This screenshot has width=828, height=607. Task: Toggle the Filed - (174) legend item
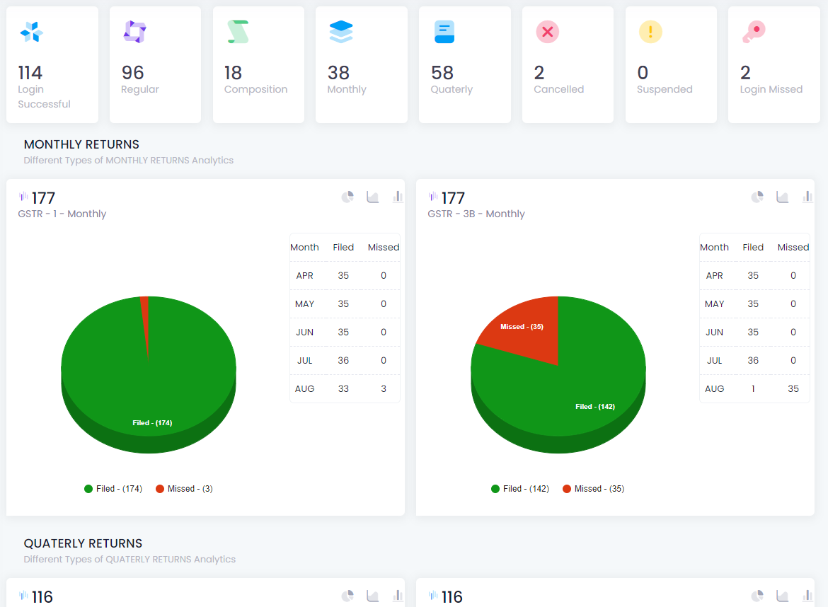click(x=113, y=489)
